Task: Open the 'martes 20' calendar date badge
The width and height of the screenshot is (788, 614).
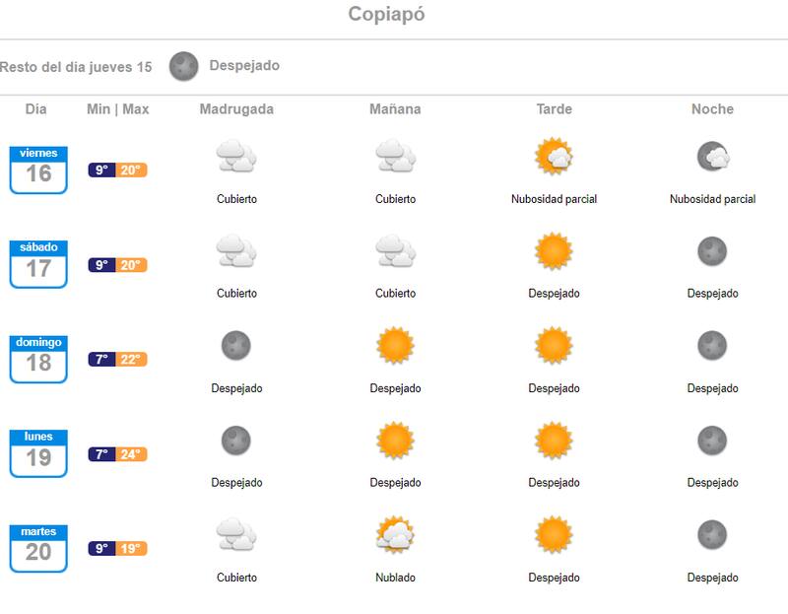Action: tap(38, 548)
